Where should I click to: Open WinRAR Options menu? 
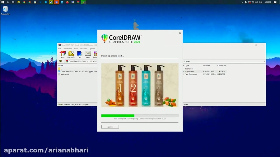92,49
